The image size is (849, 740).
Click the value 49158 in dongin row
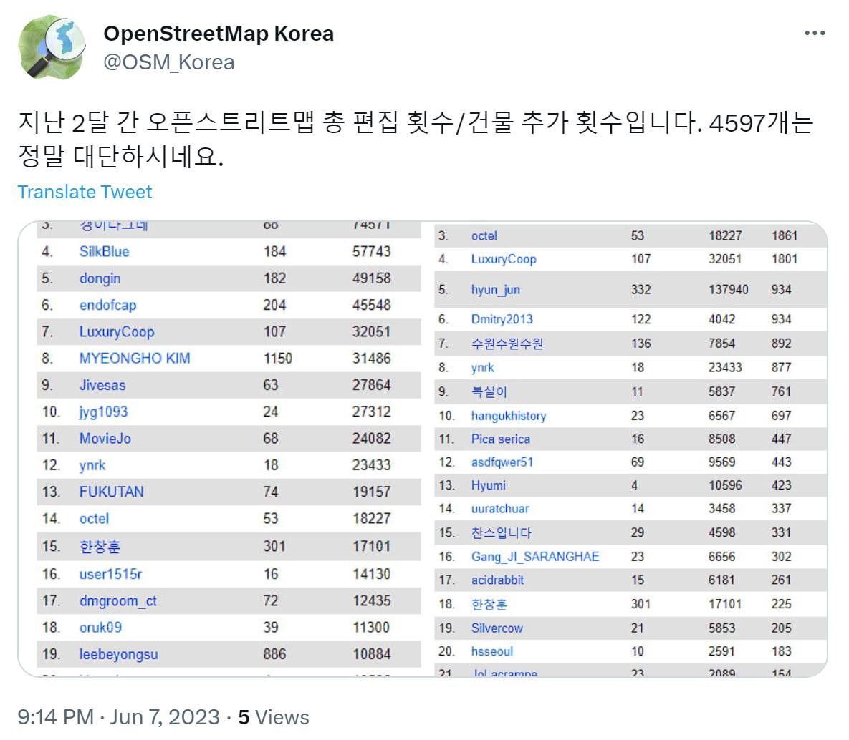[x=371, y=278]
